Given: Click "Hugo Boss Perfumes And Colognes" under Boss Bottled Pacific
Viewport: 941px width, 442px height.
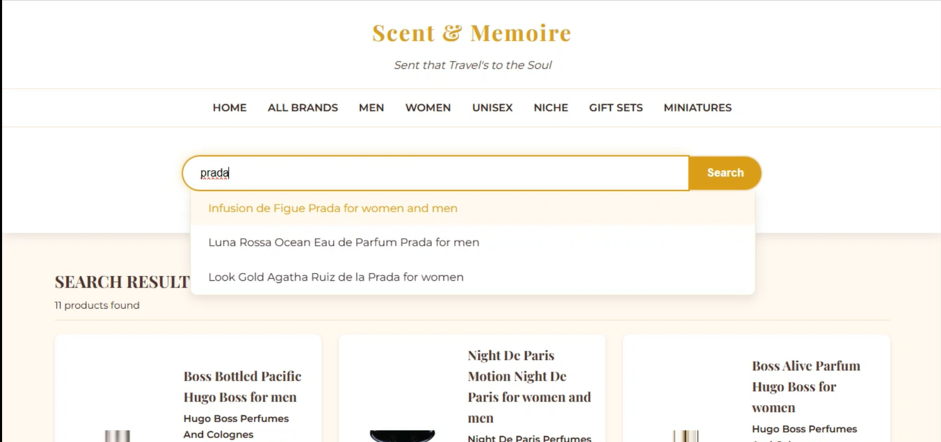Looking at the screenshot, I should (236, 426).
